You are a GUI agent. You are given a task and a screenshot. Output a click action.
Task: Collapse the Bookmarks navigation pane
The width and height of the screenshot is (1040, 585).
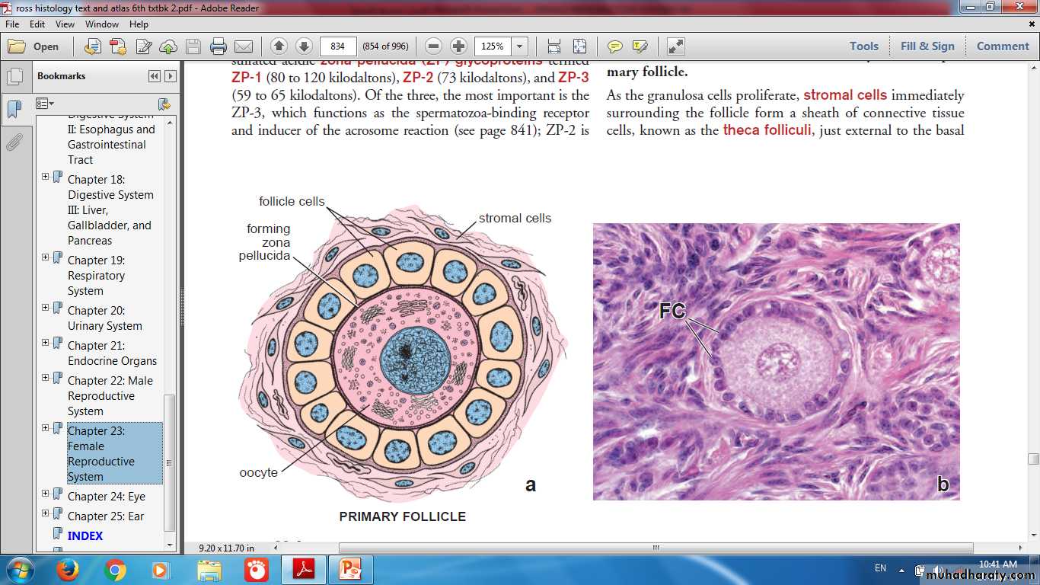pos(155,76)
